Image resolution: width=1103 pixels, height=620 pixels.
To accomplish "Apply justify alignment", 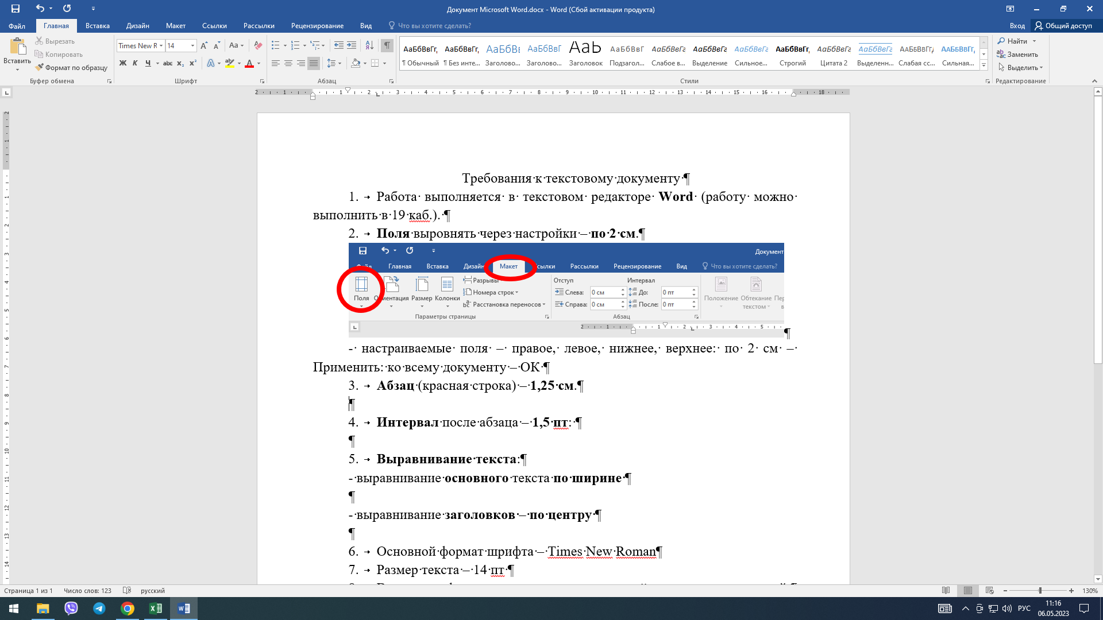I will [x=313, y=63].
